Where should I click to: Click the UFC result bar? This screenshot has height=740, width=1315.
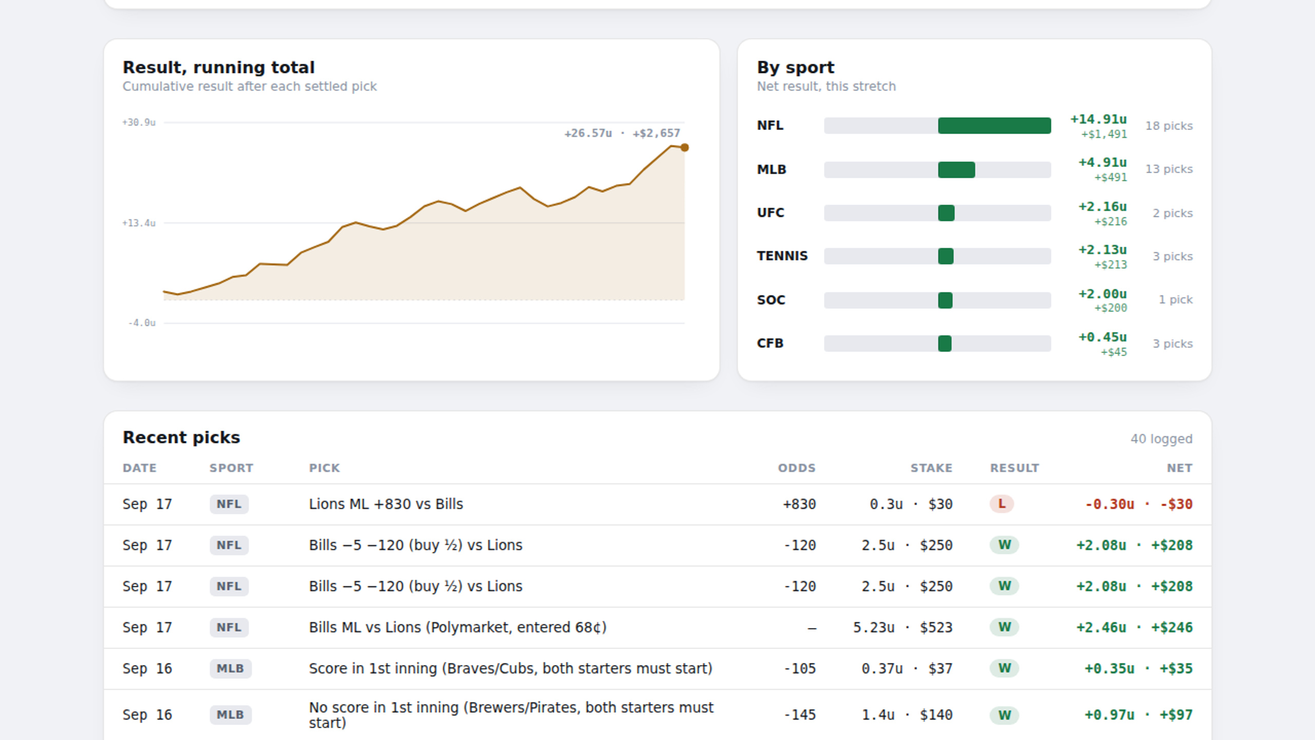tap(946, 213)
